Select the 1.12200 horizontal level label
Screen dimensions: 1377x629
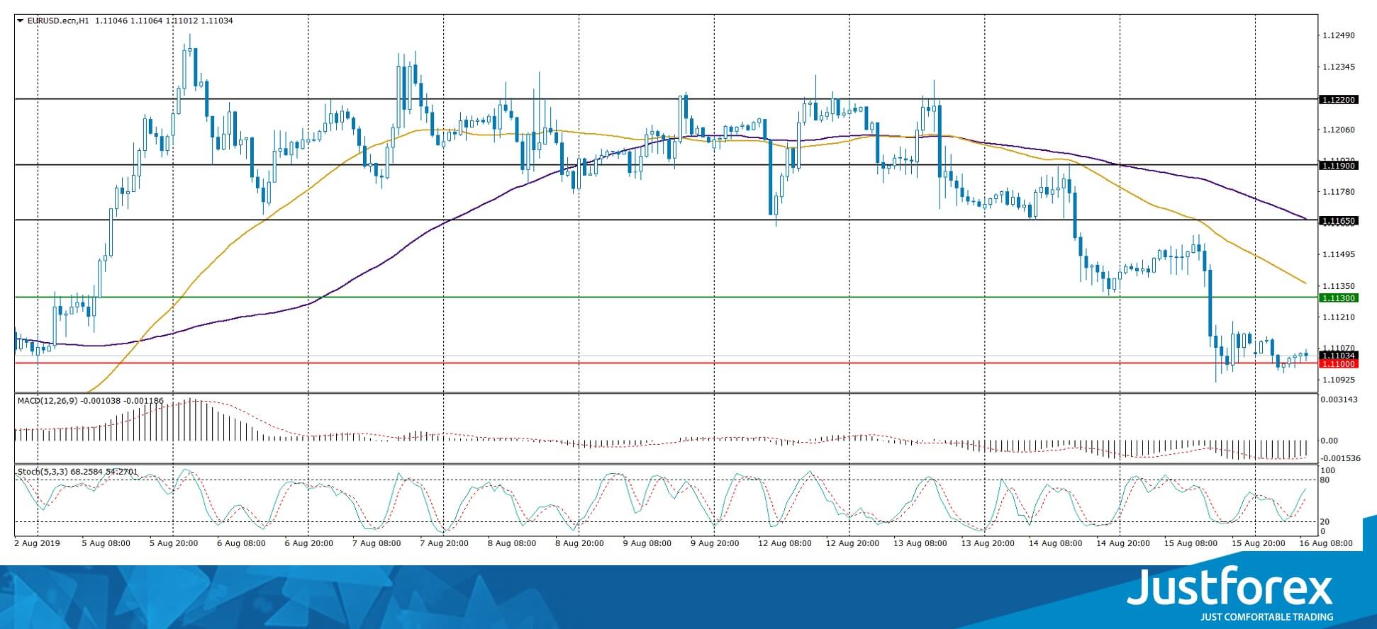(x=1339, y=100)
